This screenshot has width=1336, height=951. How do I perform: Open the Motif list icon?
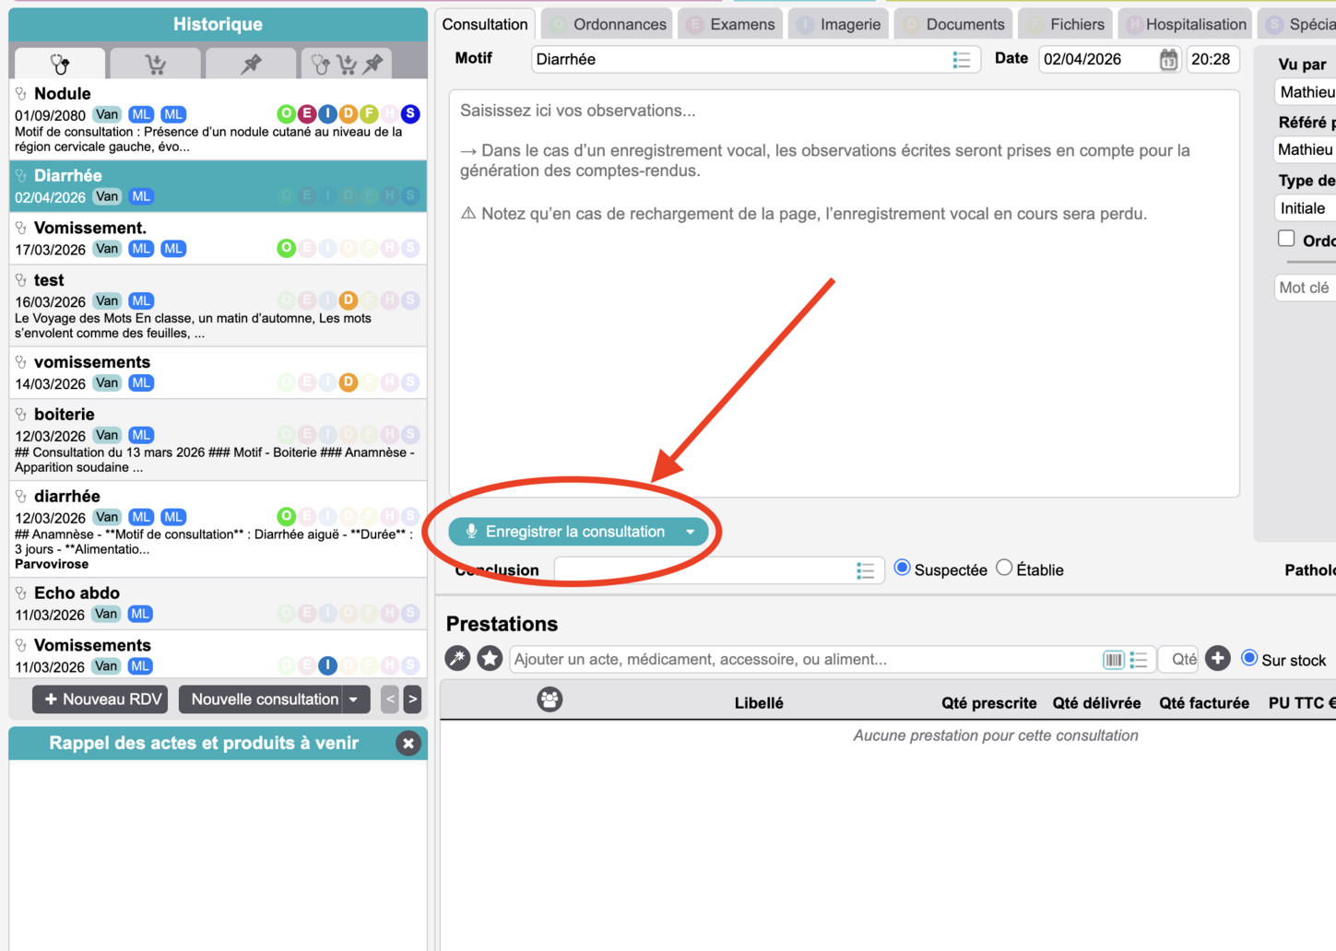[x=962, y=60]
